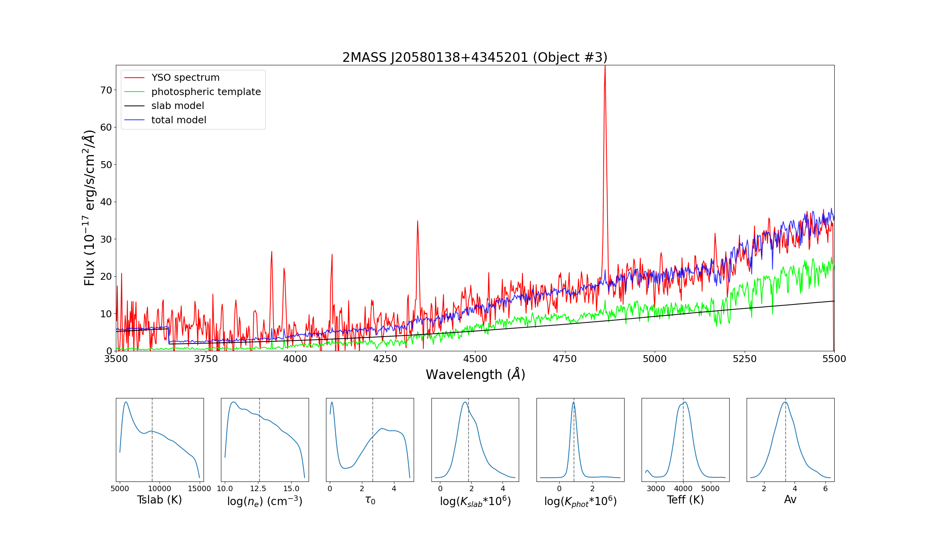Click the black slab model legend line
Image resolution: width=927 pixels, height=541 pixels.
(134, 106)
